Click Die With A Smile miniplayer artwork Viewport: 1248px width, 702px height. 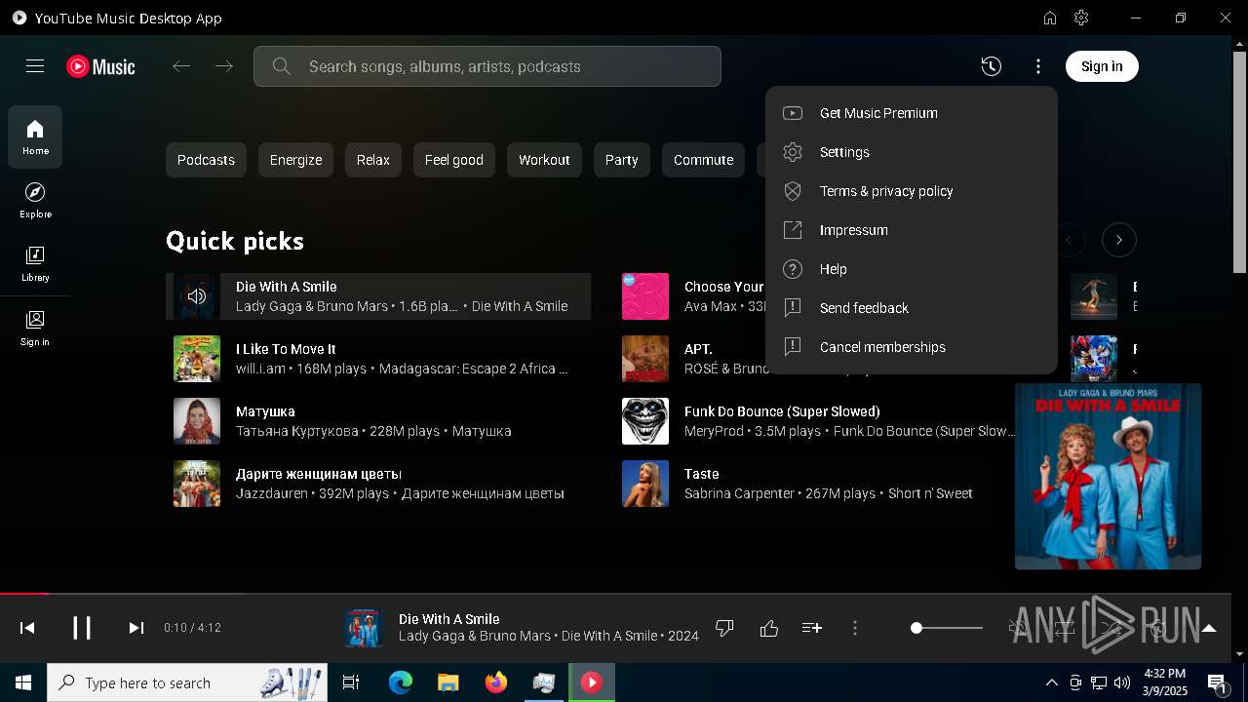(x=1109, y=476)
